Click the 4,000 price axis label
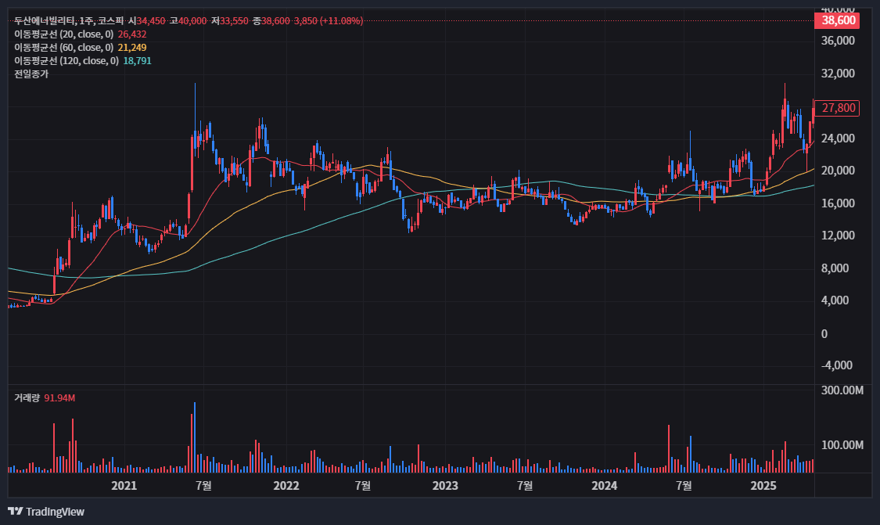This screenshot has width=880, height=525. click(835, 300)
